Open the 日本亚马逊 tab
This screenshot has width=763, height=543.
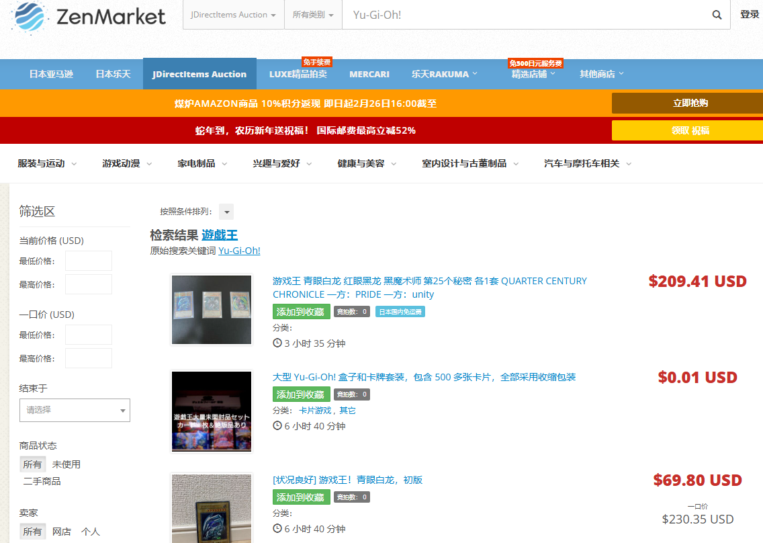[x=51, y=74]
